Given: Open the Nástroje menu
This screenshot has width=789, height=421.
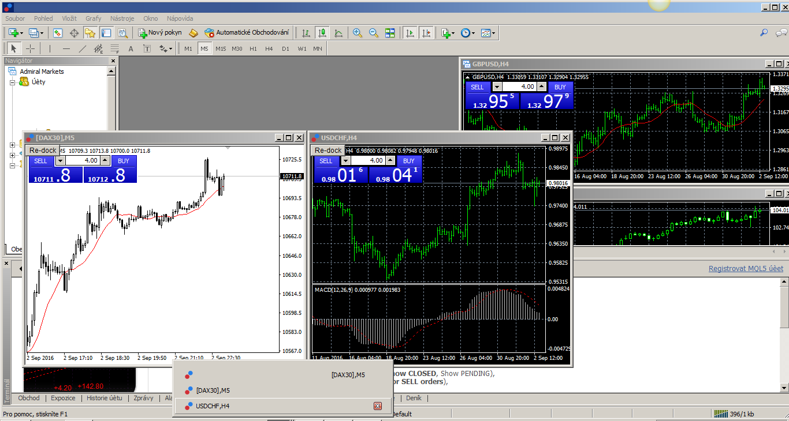Looking at the screenshot, I should coord(122,18).
